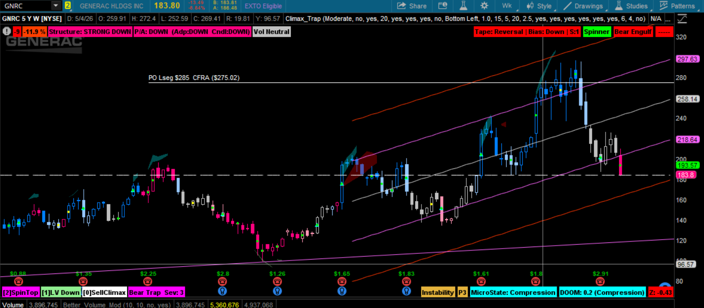Open chart settings with the gear icon
Viewport: 704px width, 308px height.
[484, 6]
